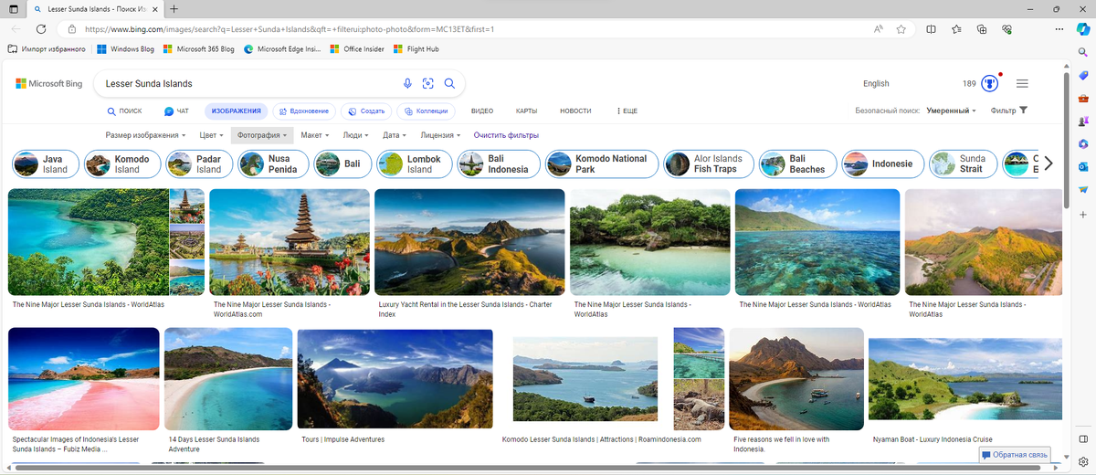Open Windows Blog bookmark
Viewport: 1096px width, 475px height.
[125, 49]
